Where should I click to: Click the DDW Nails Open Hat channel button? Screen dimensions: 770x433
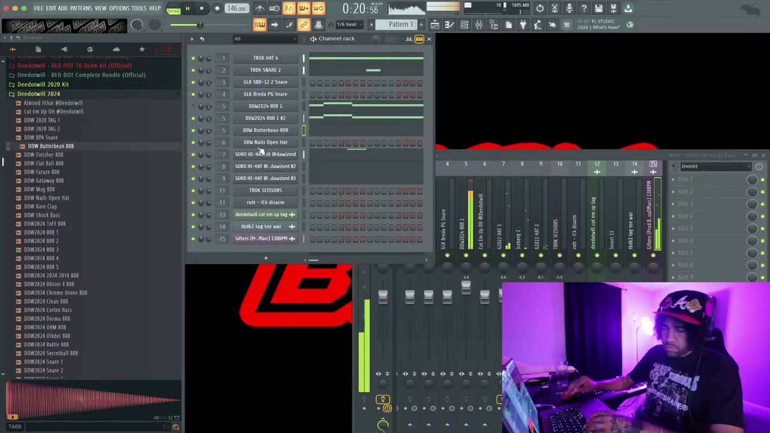[265, 143]
